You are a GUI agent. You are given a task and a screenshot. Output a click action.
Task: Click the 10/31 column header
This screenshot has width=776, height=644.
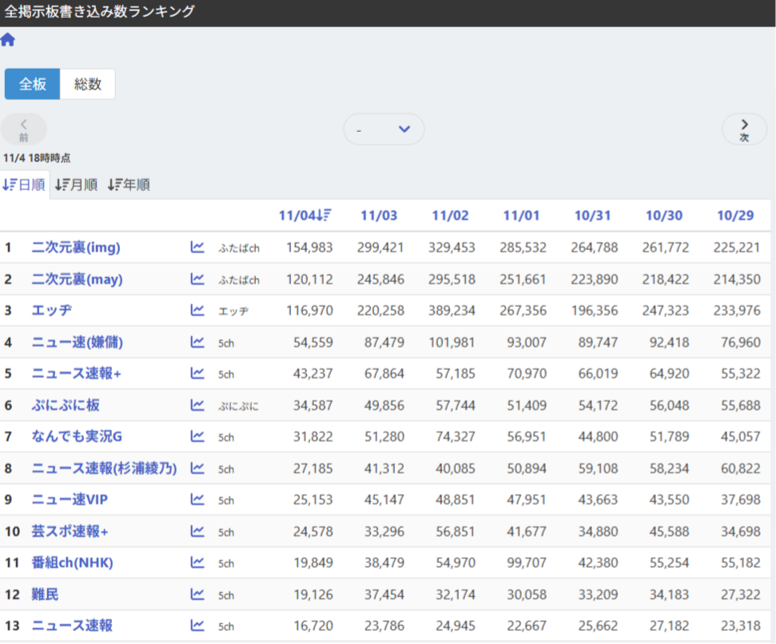(592, 216)
